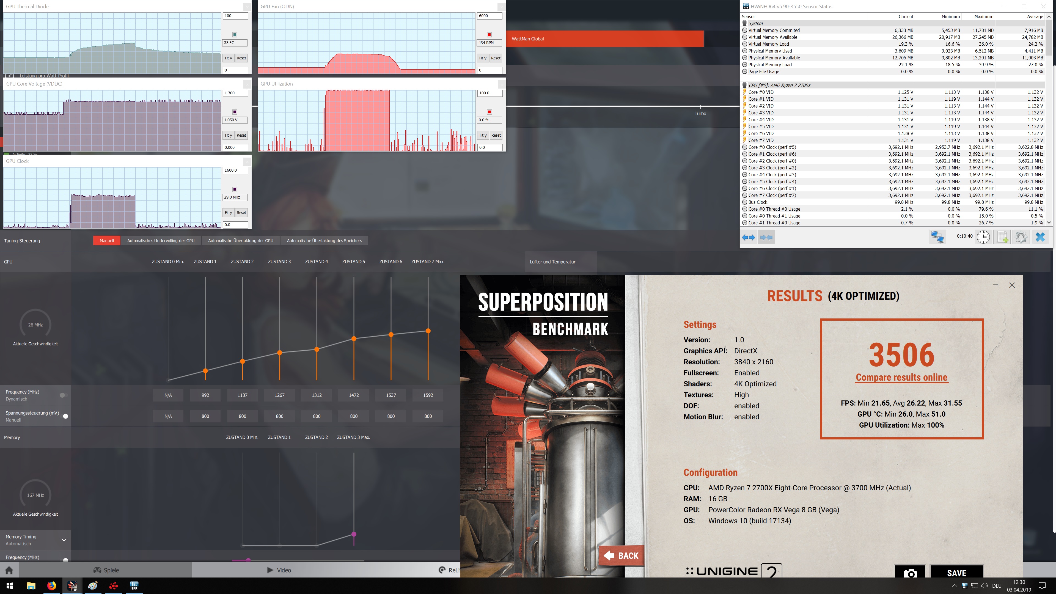The image size is (1056, 594).
Task: Select Automatisches Undervolting der GPU tab
Action: 161,241
